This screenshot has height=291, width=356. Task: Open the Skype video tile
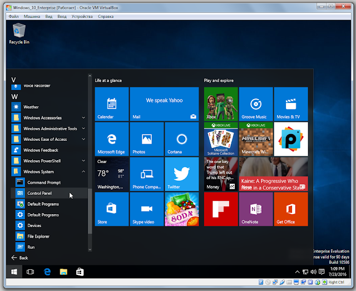point(147,209)
